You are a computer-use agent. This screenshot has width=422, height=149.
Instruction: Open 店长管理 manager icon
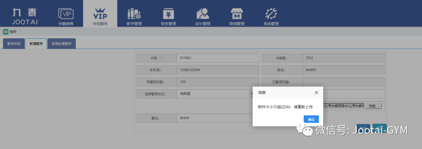point(203,13)
